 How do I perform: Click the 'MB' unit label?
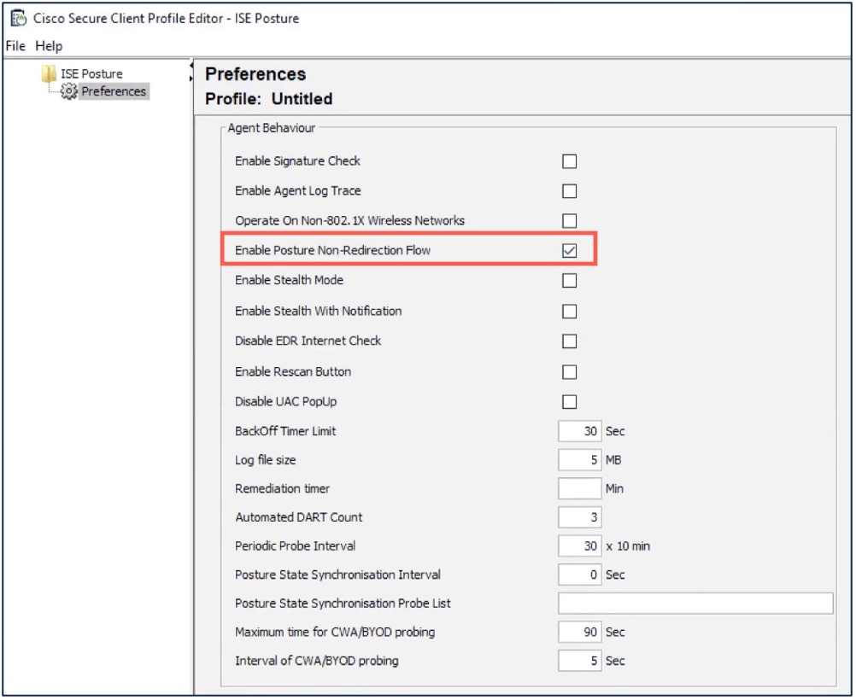[613, 460]
